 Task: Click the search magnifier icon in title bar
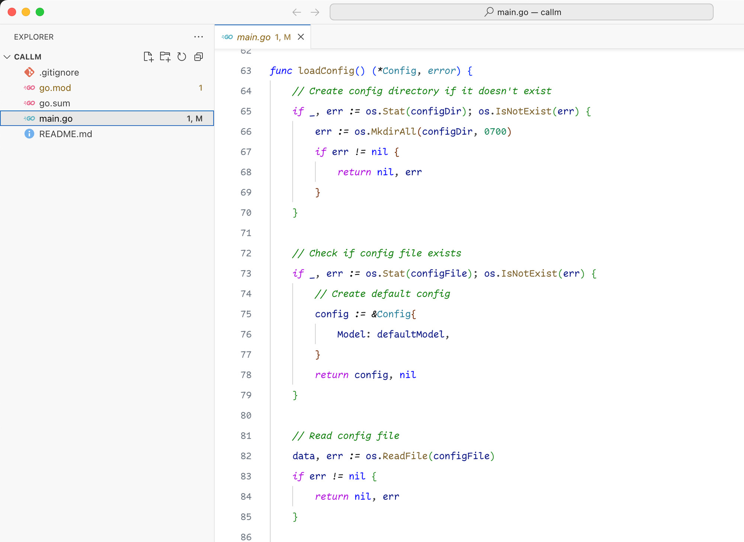(489, 12)
